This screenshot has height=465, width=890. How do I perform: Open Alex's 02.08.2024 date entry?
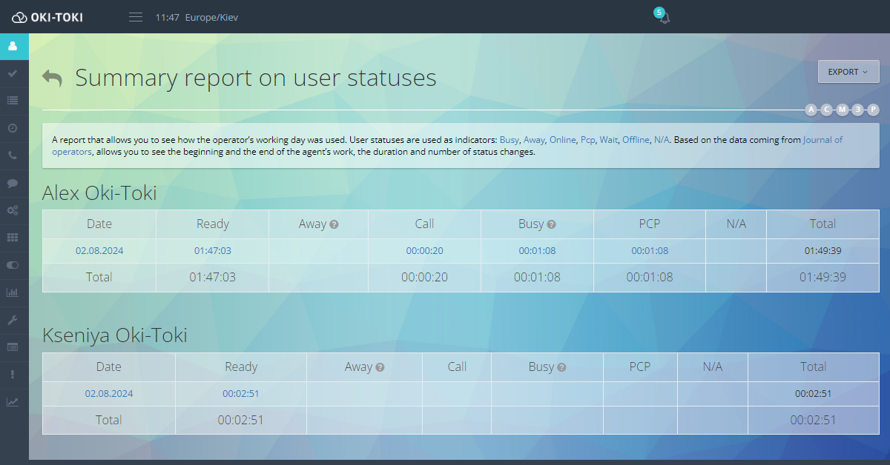point(99,251)
